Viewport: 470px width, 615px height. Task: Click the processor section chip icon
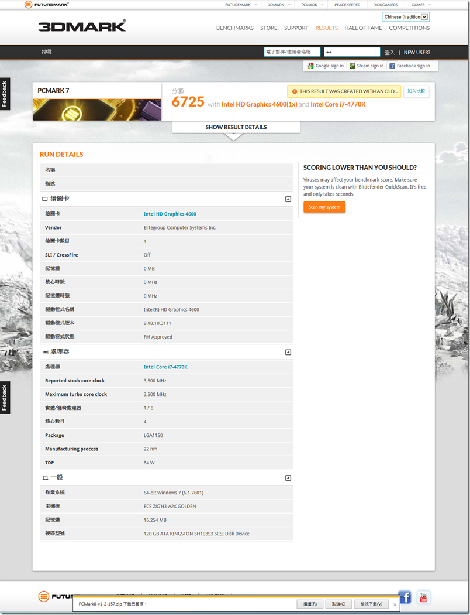coord(45,352)
